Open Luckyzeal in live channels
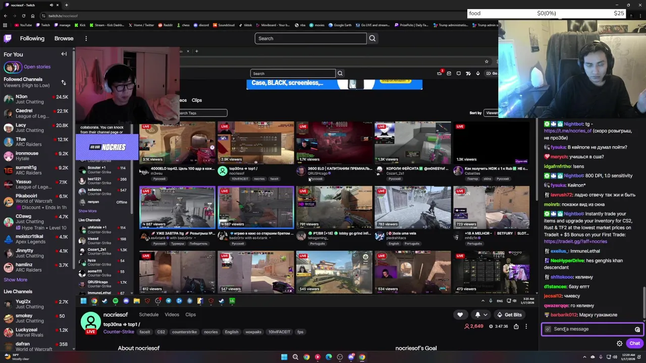Screen dimensions: 646x363 pyautogui.click(x=36, y=332)
